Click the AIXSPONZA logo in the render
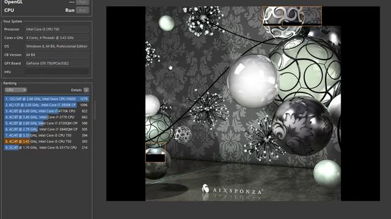The height and width of the screenshot is (219, 391). pyautogui.click(x=232, y=190)
